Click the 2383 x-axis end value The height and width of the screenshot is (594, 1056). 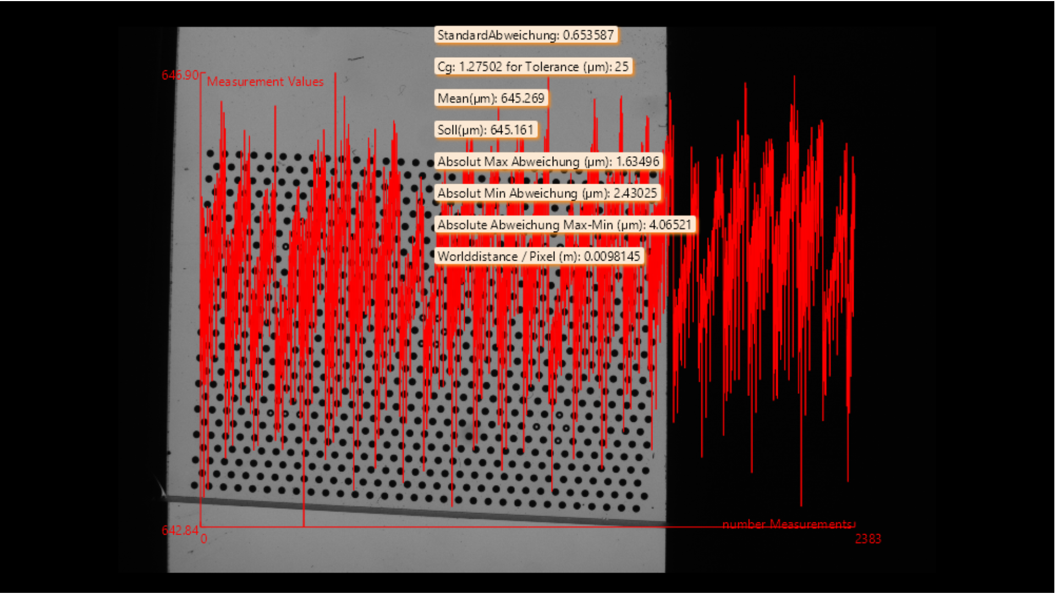tap(868, 540)
